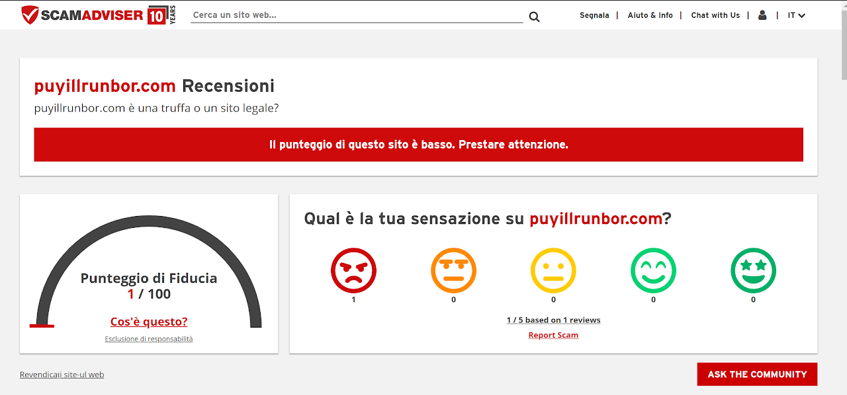Rate with the star-eyed green face

tap(753, 270)
